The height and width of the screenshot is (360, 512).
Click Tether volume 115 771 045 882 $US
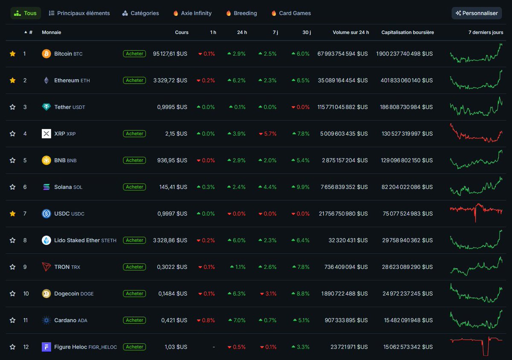pyautogui.click(x=343, y=107)
